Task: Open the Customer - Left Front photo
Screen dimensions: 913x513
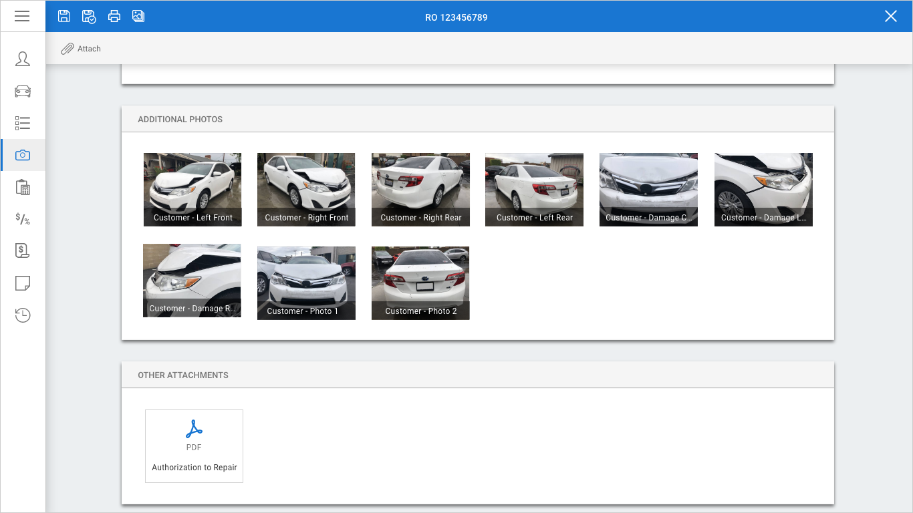Action: tap(192, 190)
